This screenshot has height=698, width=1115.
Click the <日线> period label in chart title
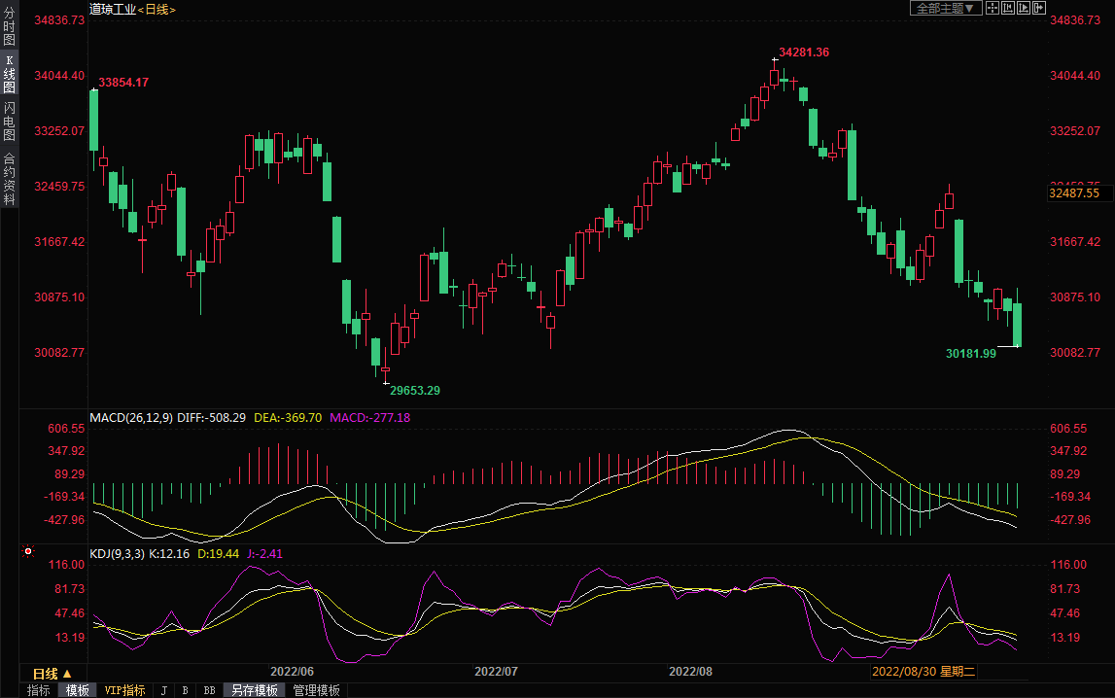[x=157, y=9]
